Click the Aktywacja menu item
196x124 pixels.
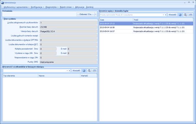tap(79, 7)
